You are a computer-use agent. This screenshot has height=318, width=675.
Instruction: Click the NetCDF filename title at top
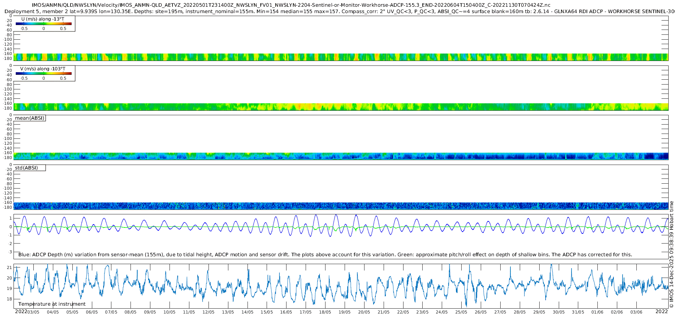291,5
